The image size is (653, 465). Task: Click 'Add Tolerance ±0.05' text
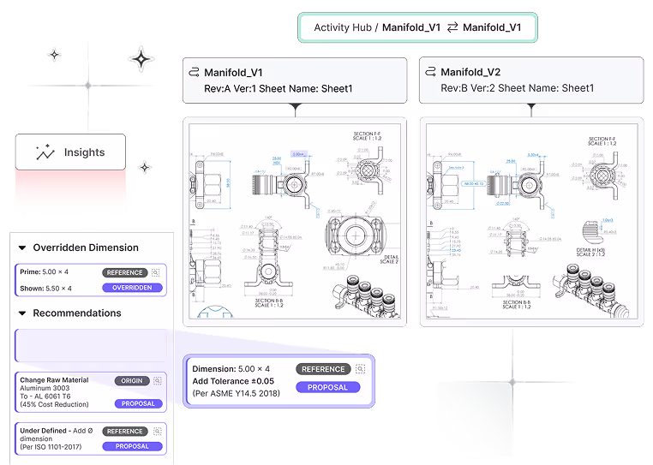[233, 381]
